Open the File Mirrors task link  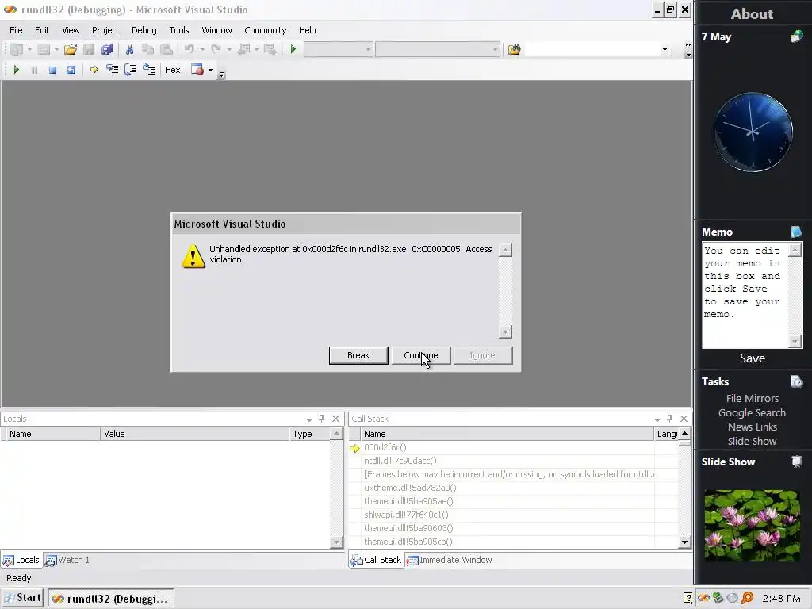pyautogui.click(x=752, y=398)
